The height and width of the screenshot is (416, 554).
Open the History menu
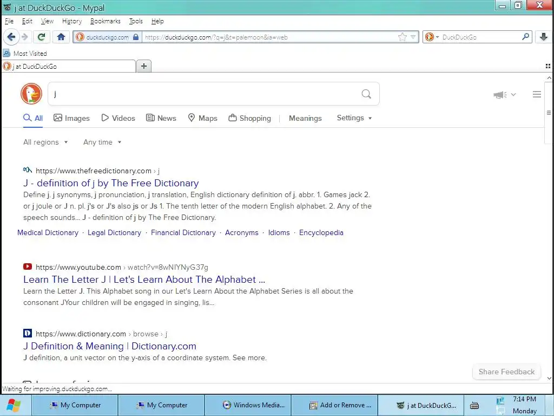click(x=72, y=21)
